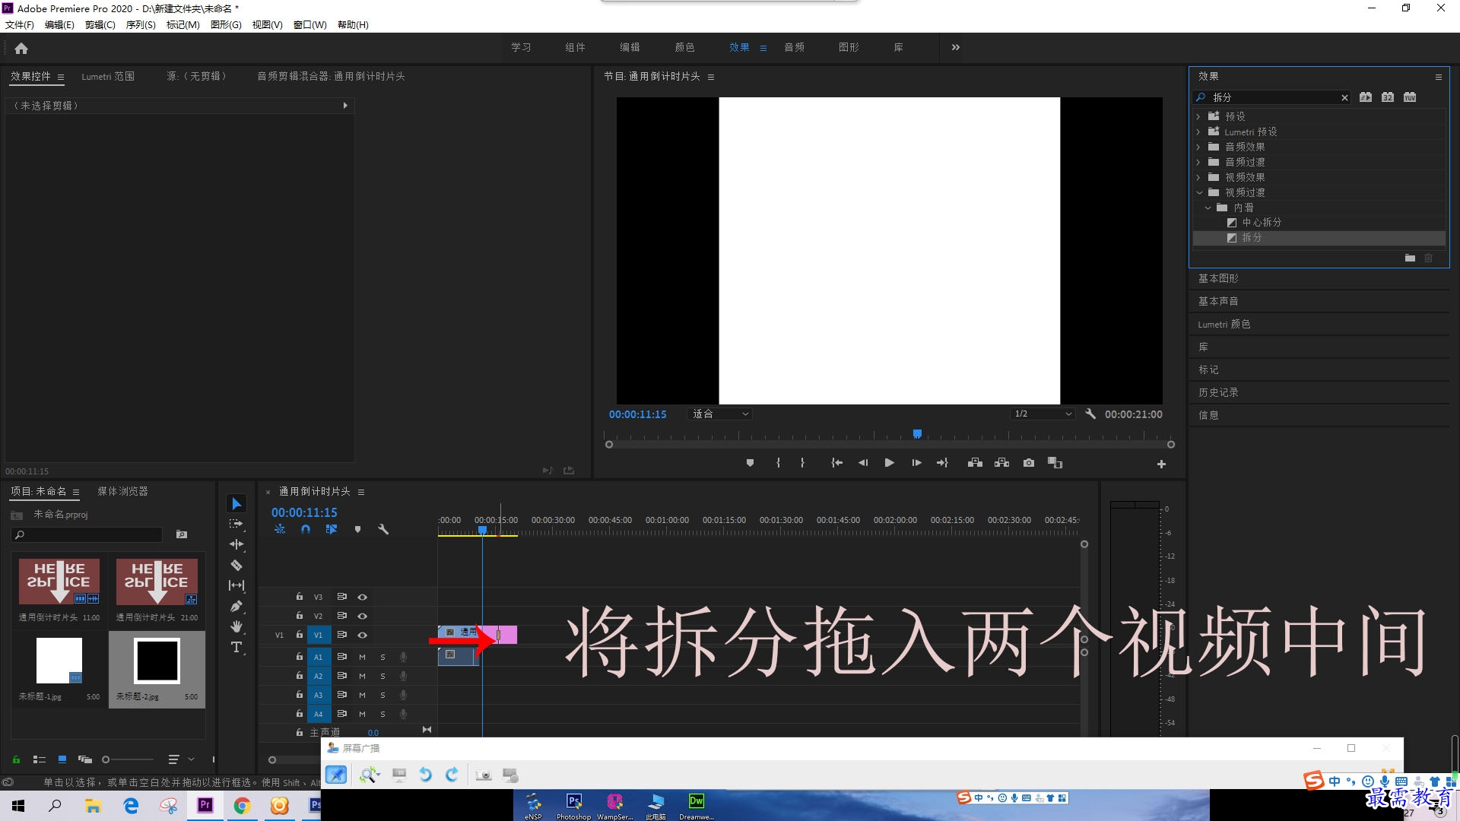Viewport: 1460px width, 821px height.
Task: Open the Lumetri 颜色 panel
Action: pyautogui.click(x=1224, y=324)
